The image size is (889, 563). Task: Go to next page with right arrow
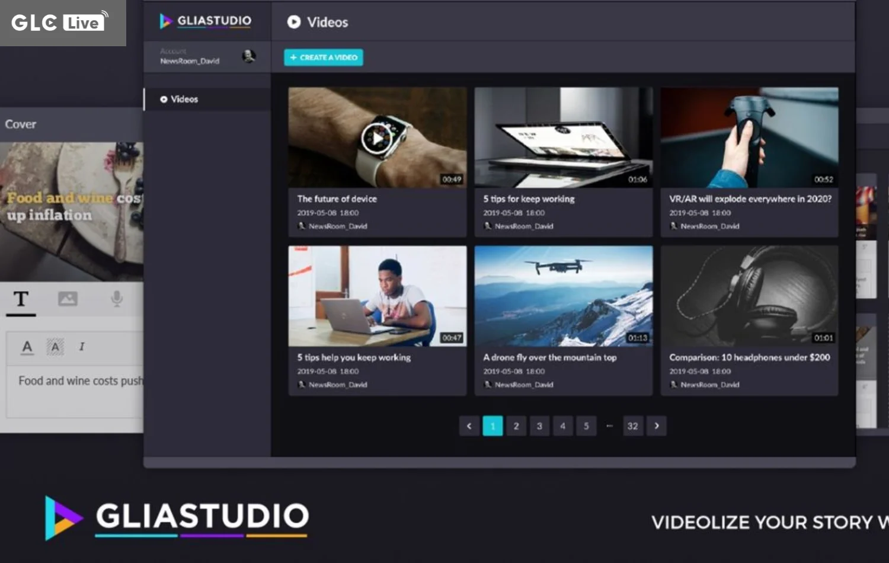click(657, 426)
